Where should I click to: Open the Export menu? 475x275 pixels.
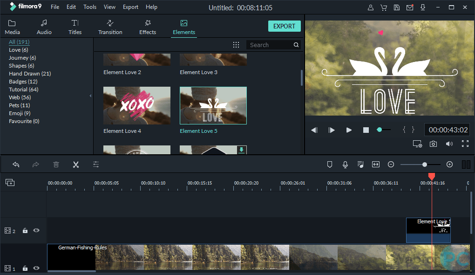[130, 7]
